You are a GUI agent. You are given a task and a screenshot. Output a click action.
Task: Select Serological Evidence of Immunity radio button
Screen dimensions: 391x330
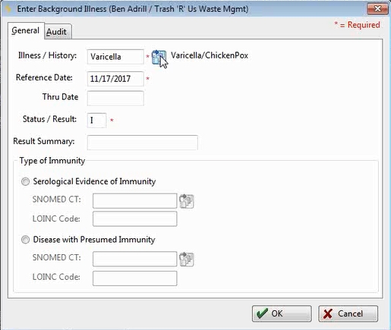(25, 181)
